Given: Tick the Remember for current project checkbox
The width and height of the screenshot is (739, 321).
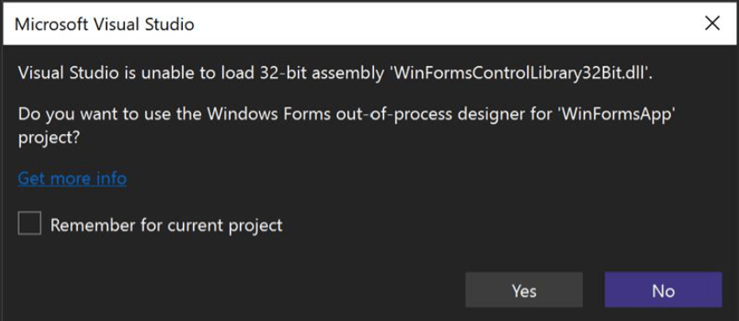Looking at the screenshot, I should tap(29, 223).
